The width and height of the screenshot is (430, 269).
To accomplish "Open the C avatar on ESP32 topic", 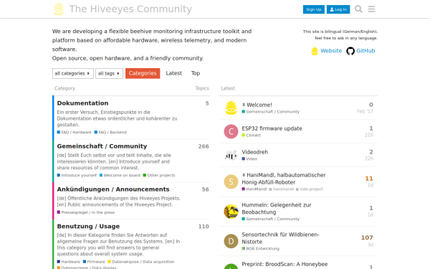I will pos(231,131).
